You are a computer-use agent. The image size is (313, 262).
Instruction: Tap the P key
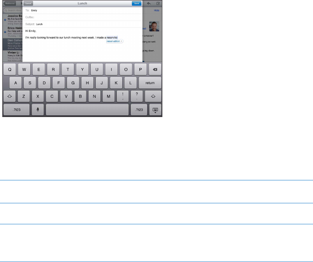pos(140,70)
